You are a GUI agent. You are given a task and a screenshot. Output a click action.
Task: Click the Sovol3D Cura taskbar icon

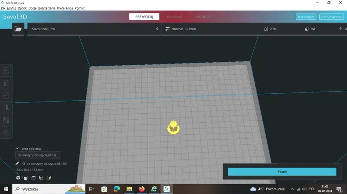click(x=167, y=189)
